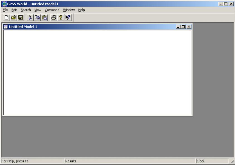235x165 pixels.
Task: Click the Untitled Model 1 document icon
Action: coord(6,27)
